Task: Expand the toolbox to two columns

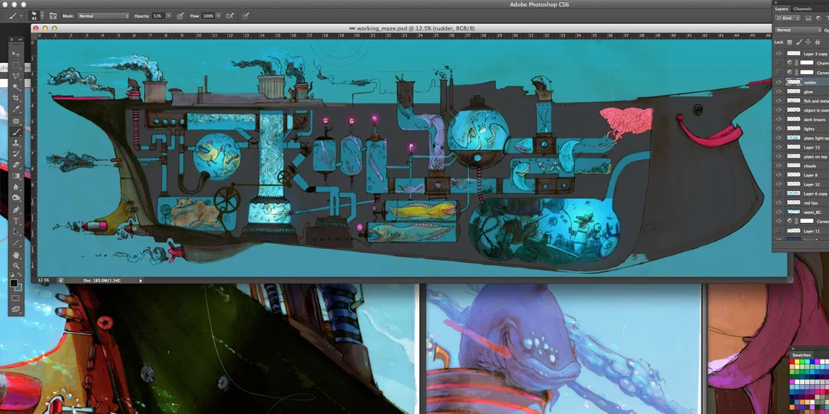Action: tap(19, 40)
